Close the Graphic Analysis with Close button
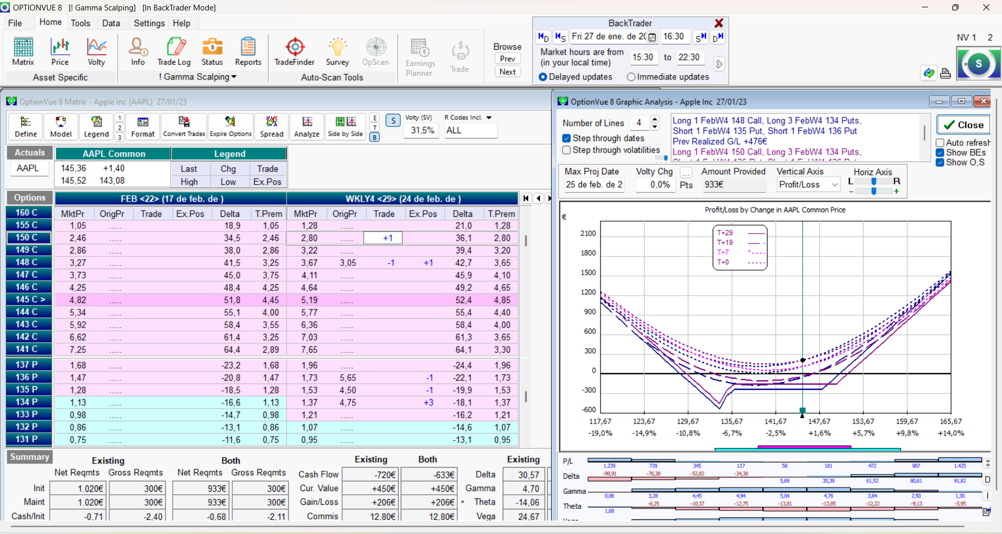Image resolution: width=1002 pixels, height=534 pixels. (x=963, y=125)
